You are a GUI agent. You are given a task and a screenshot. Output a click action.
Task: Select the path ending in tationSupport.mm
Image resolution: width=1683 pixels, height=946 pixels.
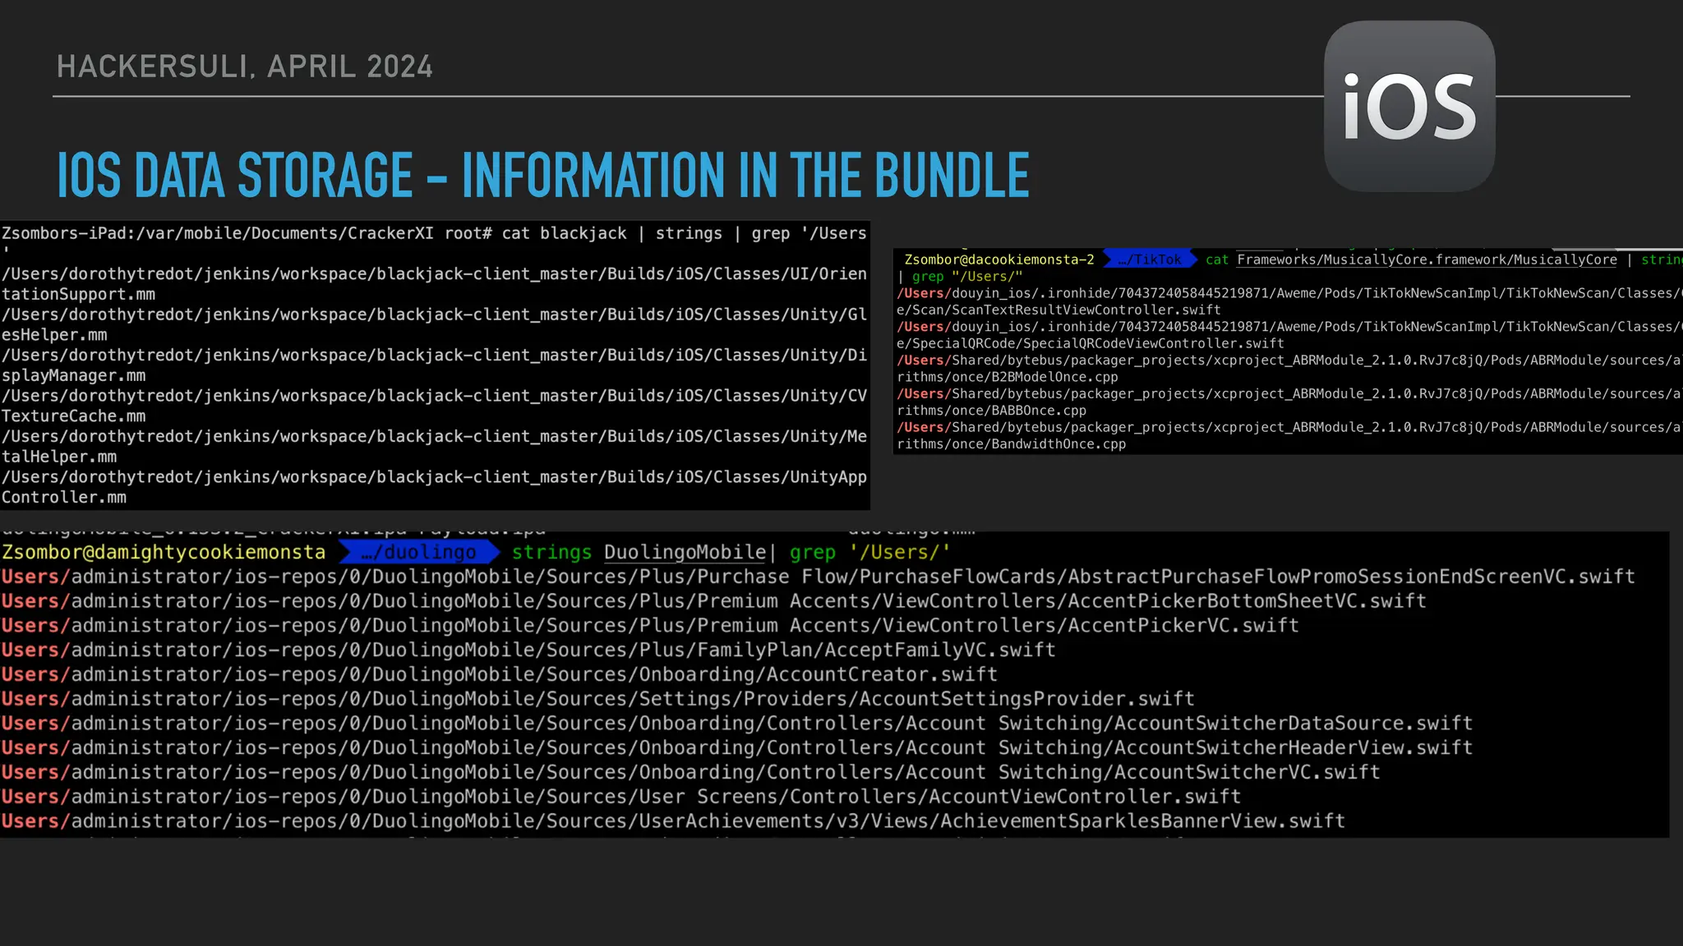click(434, 284)
